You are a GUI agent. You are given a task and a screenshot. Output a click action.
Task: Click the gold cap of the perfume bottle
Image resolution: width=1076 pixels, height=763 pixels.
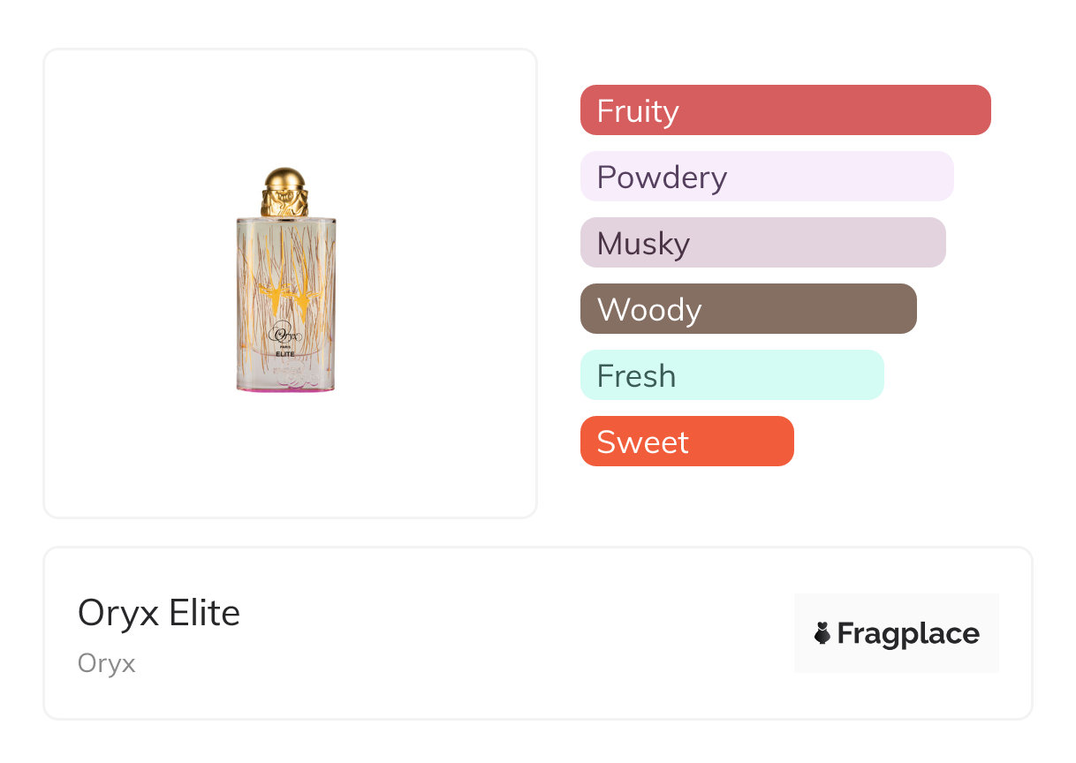pyautogui.click(x=285, y=191)
